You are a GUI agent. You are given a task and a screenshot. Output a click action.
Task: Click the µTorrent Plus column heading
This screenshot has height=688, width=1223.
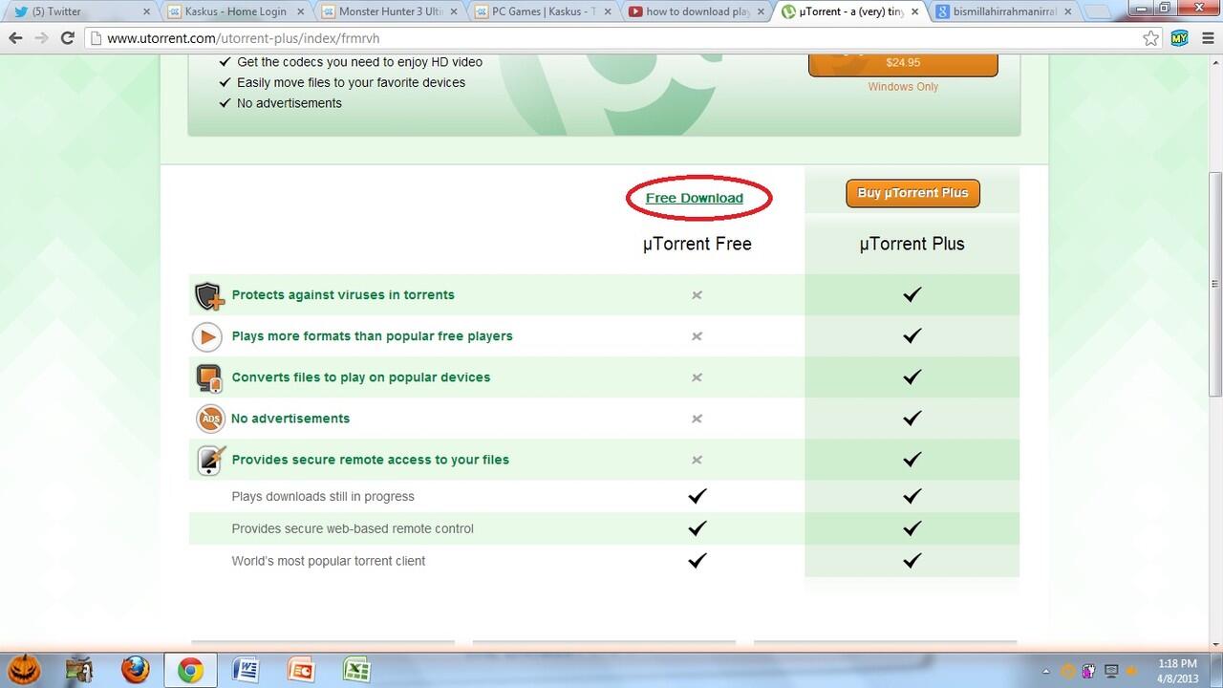tap(912, 244)
